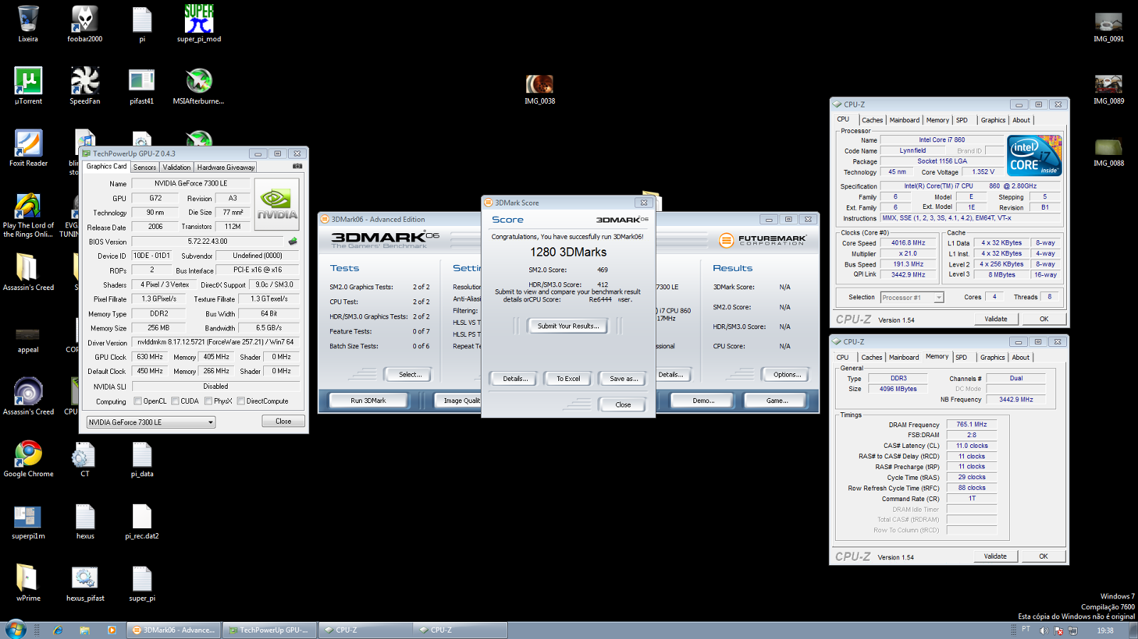Viewport: 1138px width, 639px height.
Task: Enable the CUDA checkbox in GPU-Z
Action: click(x=175, y=401)
